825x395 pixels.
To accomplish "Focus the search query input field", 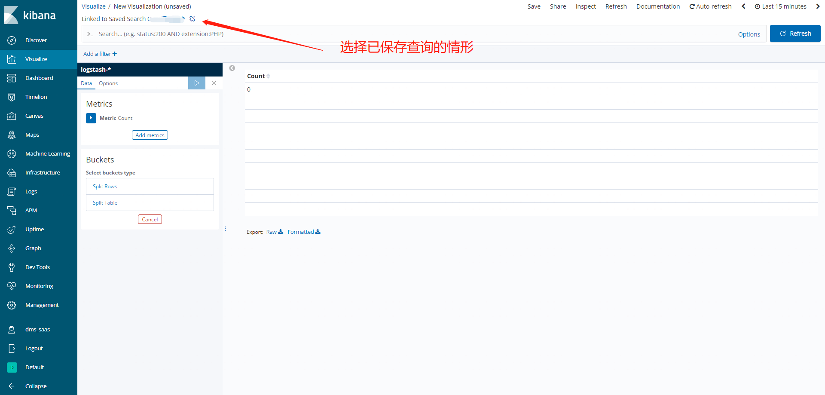I will pos(412,34).
